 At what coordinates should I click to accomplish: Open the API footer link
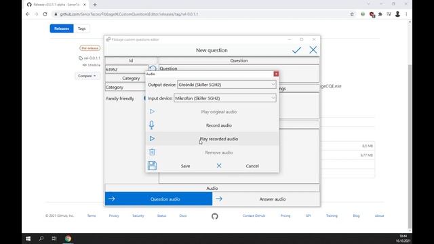click(x=308, y=216)
